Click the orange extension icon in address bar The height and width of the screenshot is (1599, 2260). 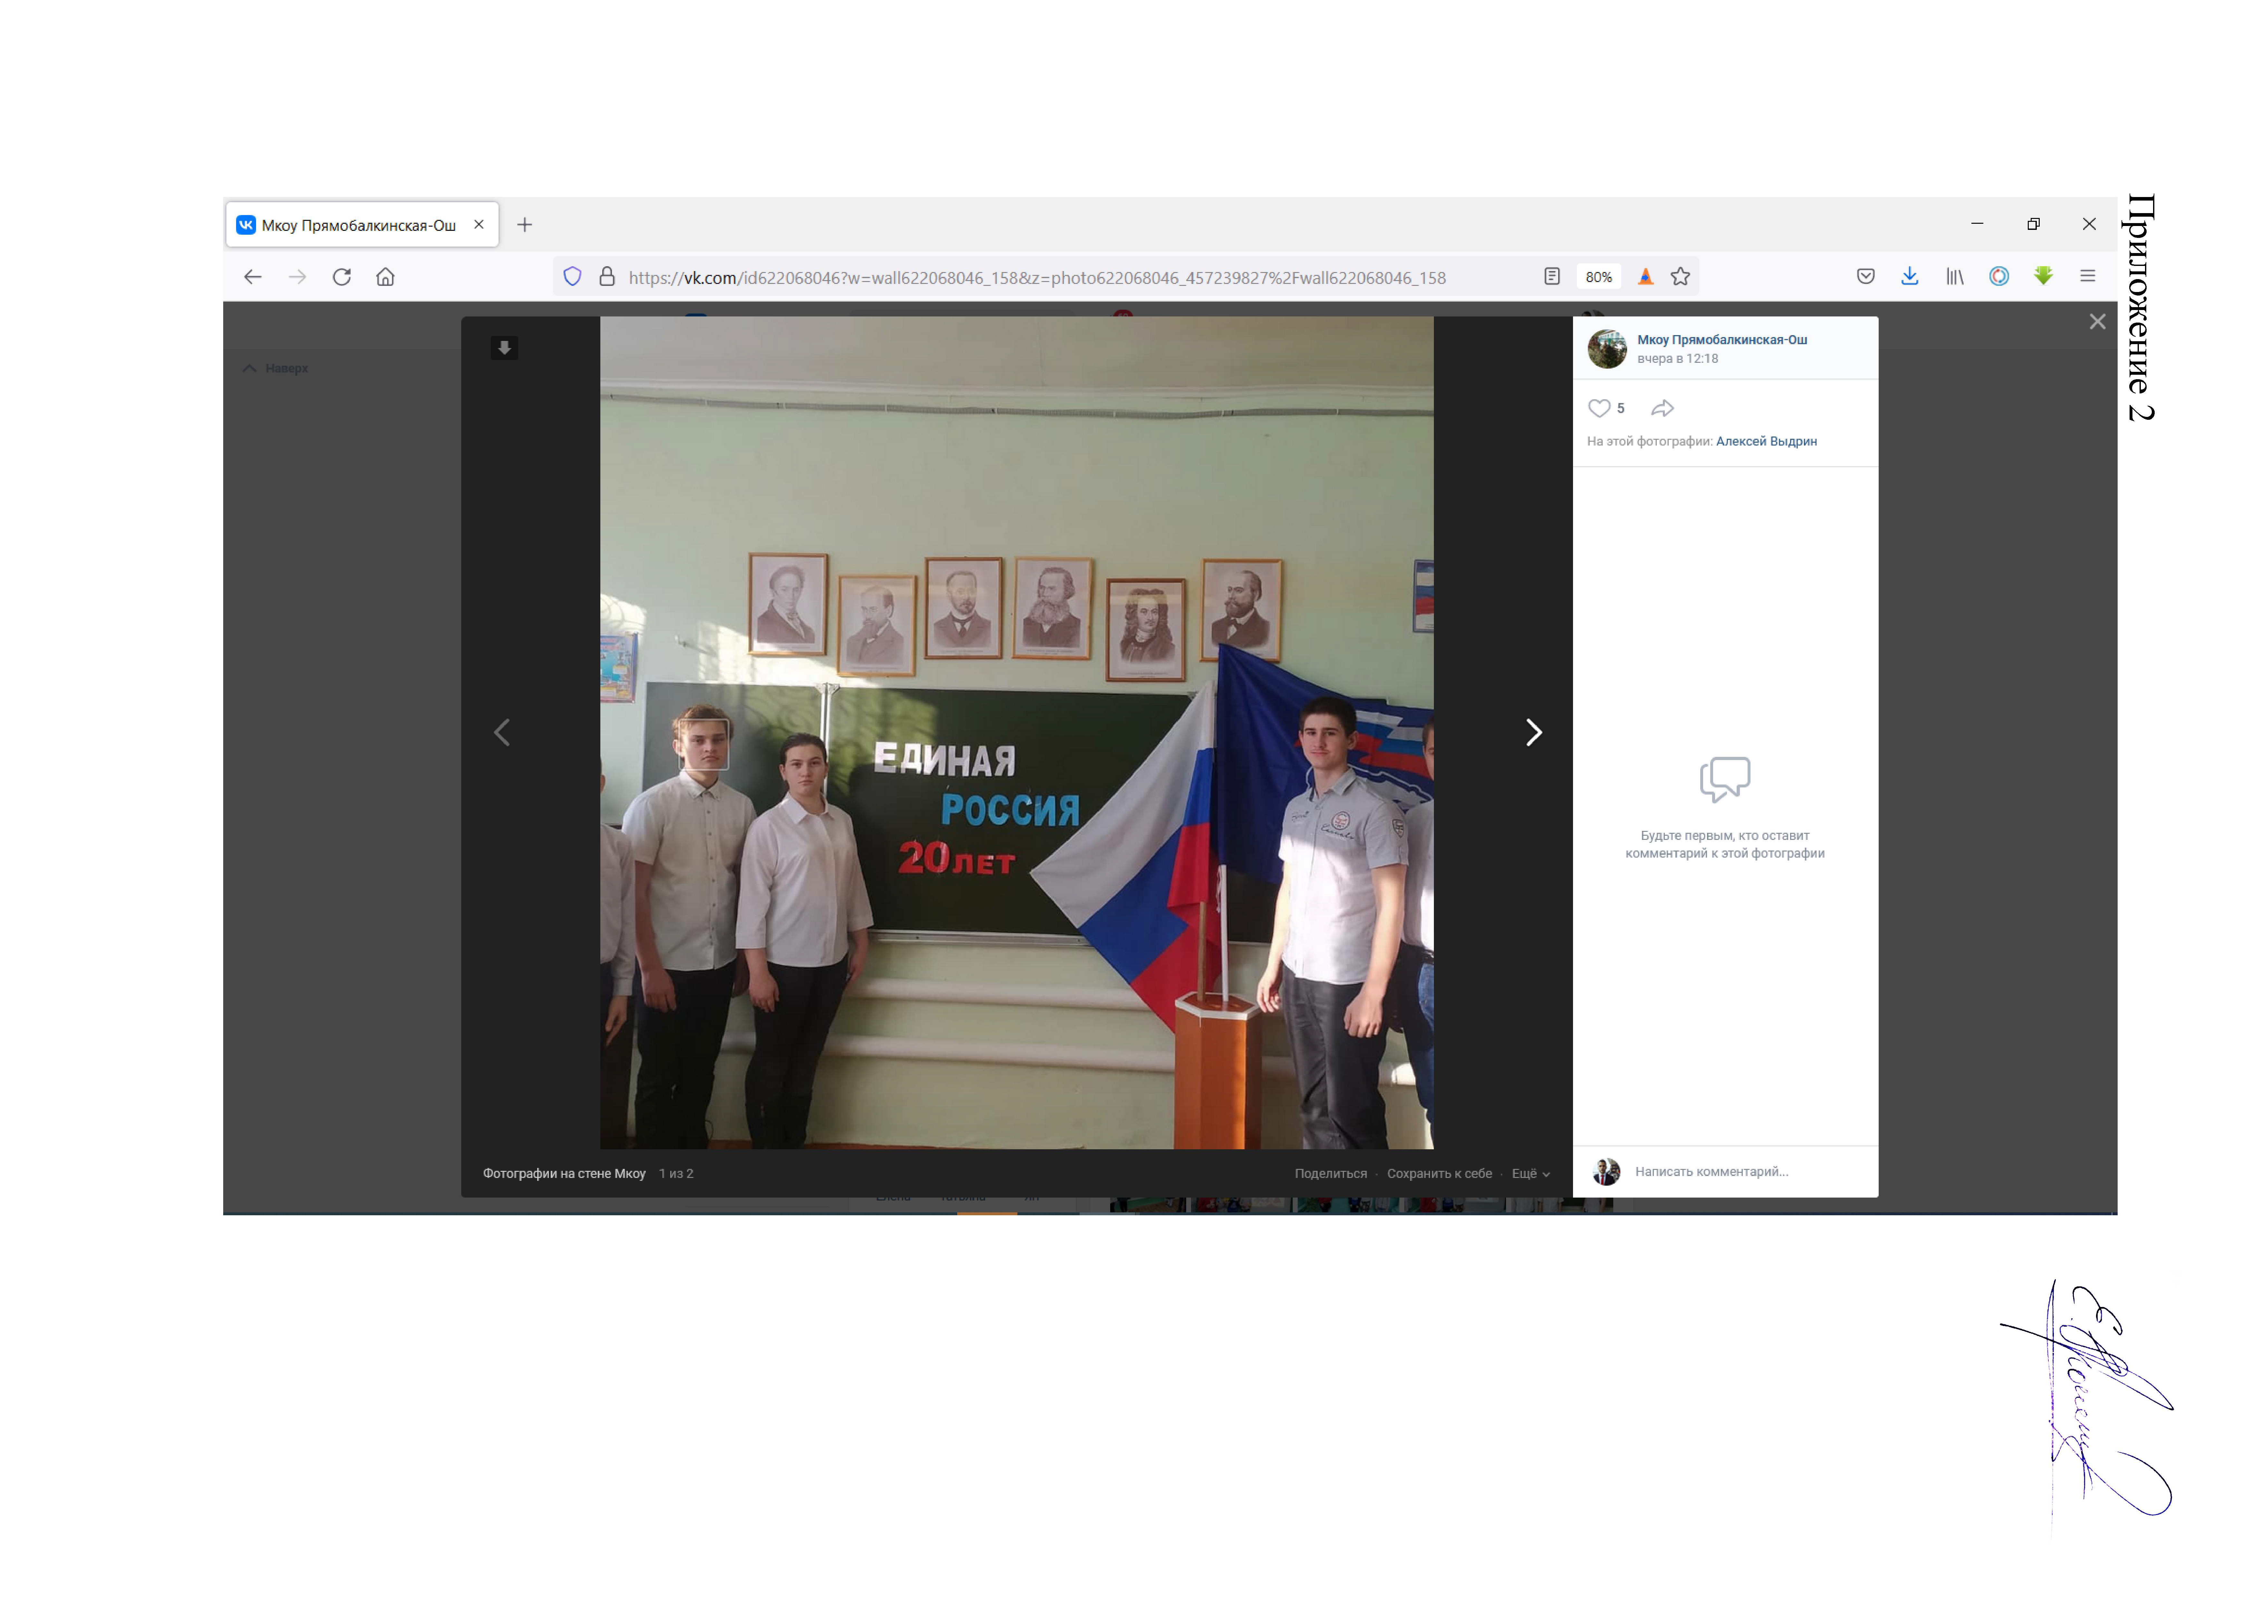(x=1645, y=277)
